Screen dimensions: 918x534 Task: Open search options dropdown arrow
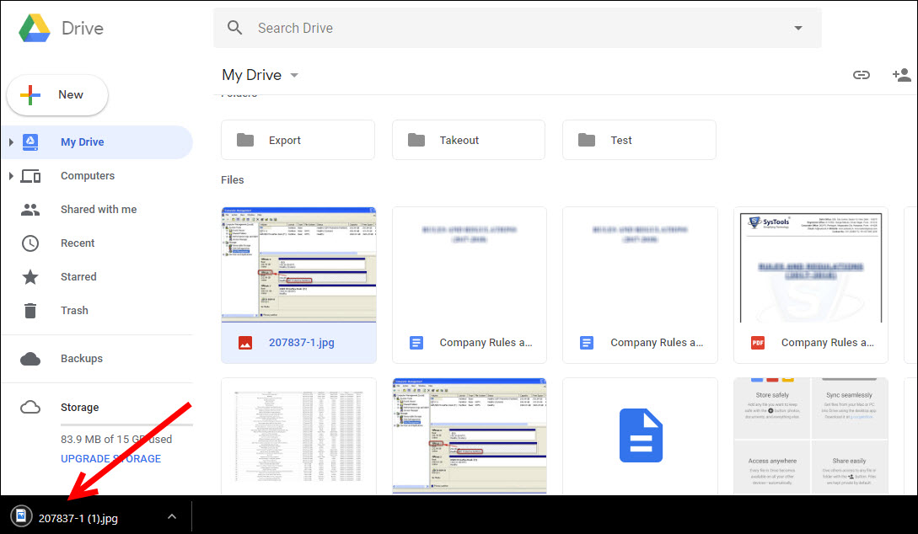pyautogui.click(x=798, y=28)
